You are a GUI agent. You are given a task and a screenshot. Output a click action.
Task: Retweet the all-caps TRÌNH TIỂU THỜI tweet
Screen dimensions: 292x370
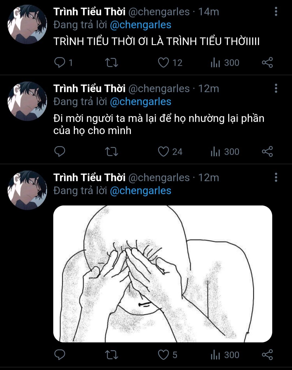[111, 63]
